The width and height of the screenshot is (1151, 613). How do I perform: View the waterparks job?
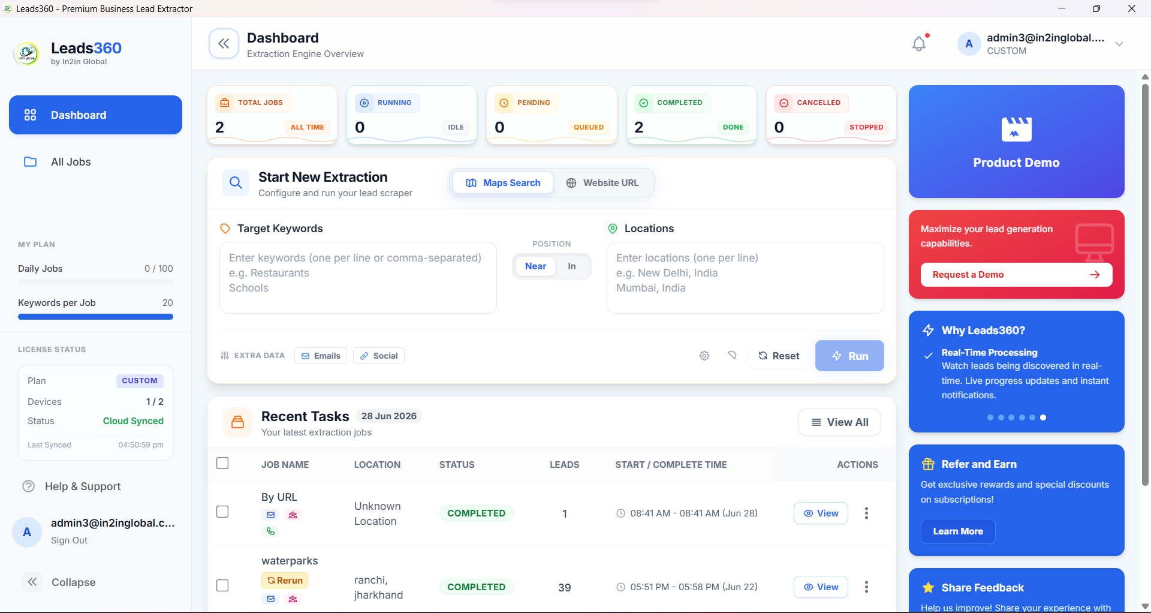821,587
